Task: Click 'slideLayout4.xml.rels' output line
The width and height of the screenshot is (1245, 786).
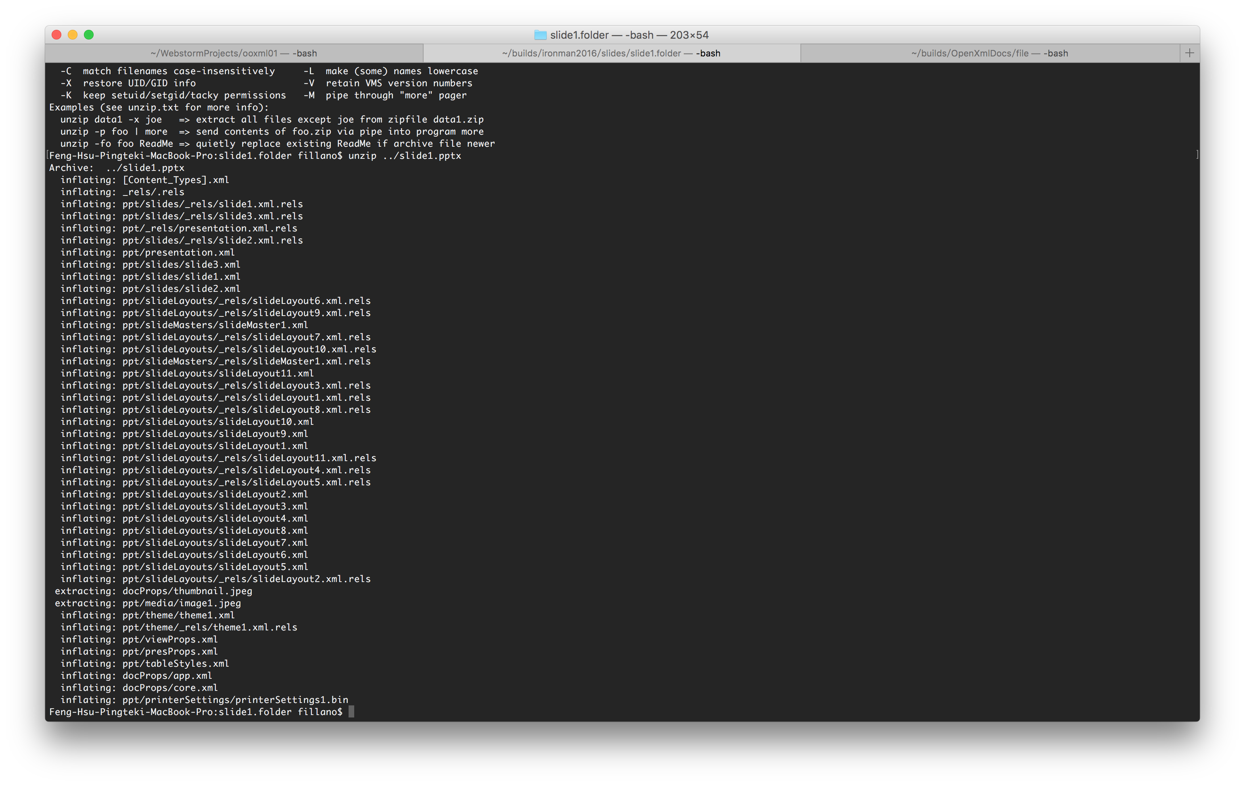Action: [215, 470]
